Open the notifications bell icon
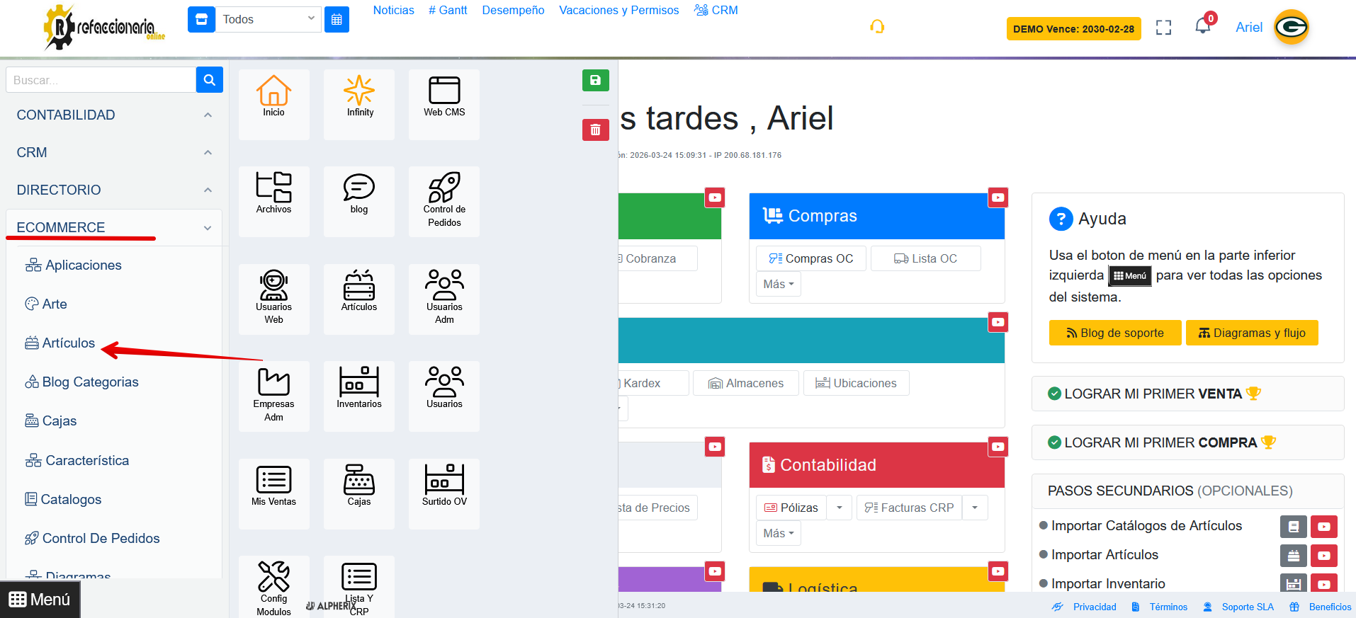Image resolution: width=1356 pixels, height=618 pixels. point(1202,27)
